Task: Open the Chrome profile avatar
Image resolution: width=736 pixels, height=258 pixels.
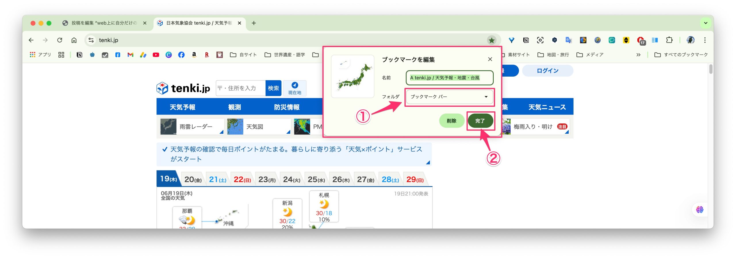Action: click(691, 40)
